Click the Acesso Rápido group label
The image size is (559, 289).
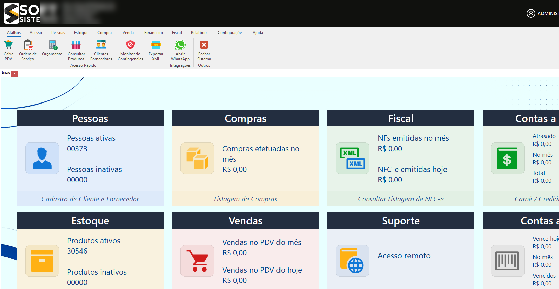(x=83, y=65)
